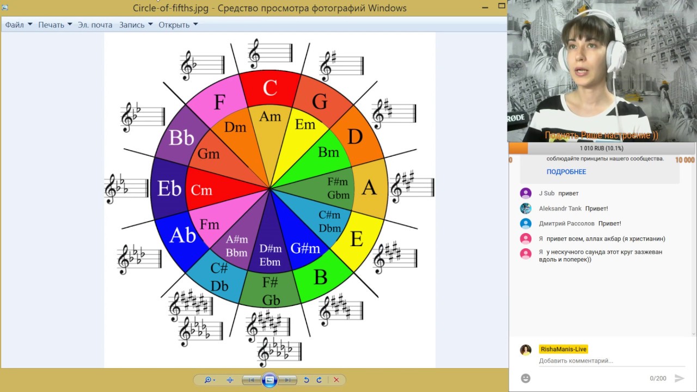The width and height of the screenshot is (697, 392).
Task: Click the 0/200 character counter
Action: coord(658,378)
